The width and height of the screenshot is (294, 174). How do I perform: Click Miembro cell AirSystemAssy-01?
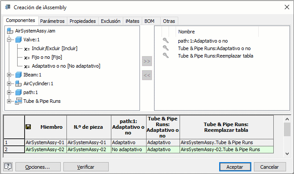point(46,142)
